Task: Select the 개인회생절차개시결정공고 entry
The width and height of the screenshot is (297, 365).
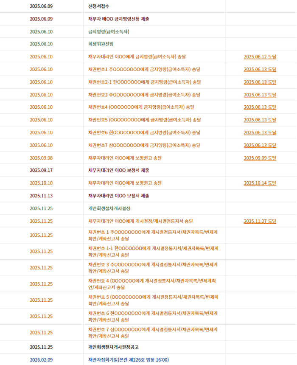Action: [113, 347]
